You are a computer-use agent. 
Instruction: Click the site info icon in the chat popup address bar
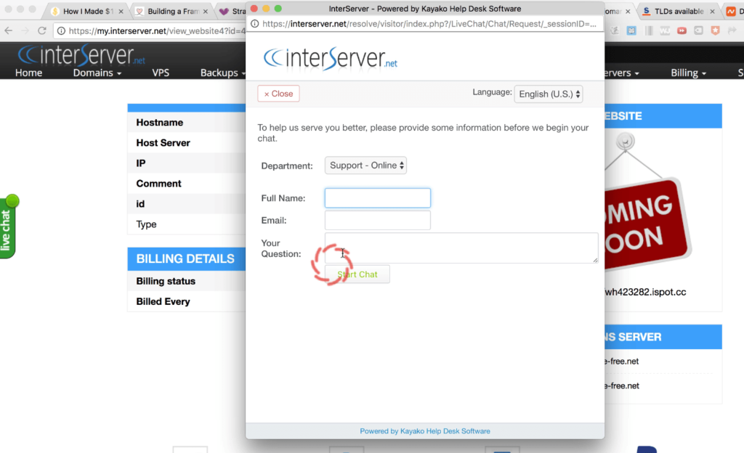(255, 24)
